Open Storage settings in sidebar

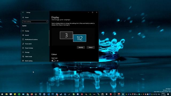pyautogui.click(x=27, y=52)
